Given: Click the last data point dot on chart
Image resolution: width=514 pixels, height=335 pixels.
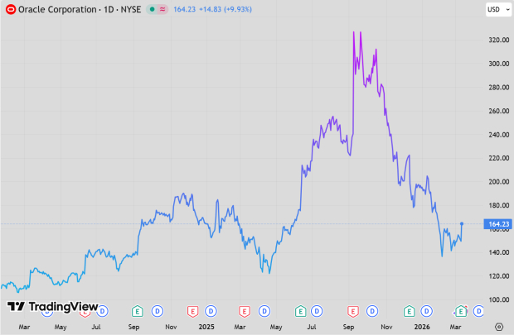Looking at the screenshot, I should (x=462, y=223).
